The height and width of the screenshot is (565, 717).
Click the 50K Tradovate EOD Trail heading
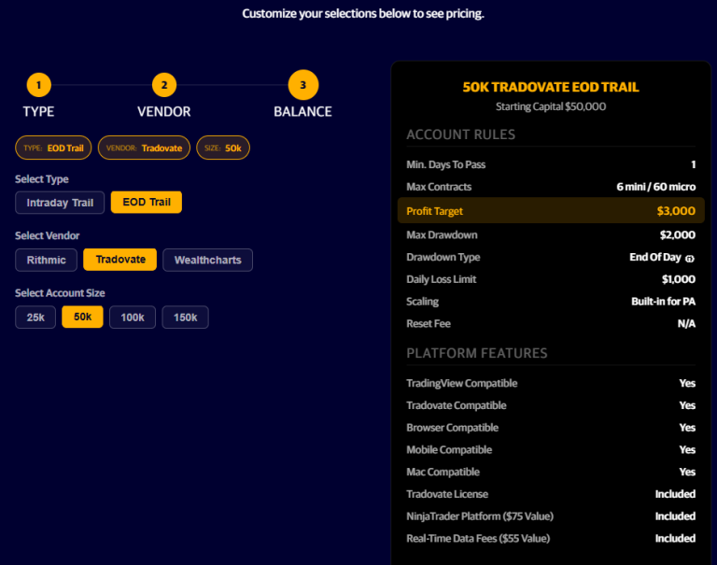[551, 87]
